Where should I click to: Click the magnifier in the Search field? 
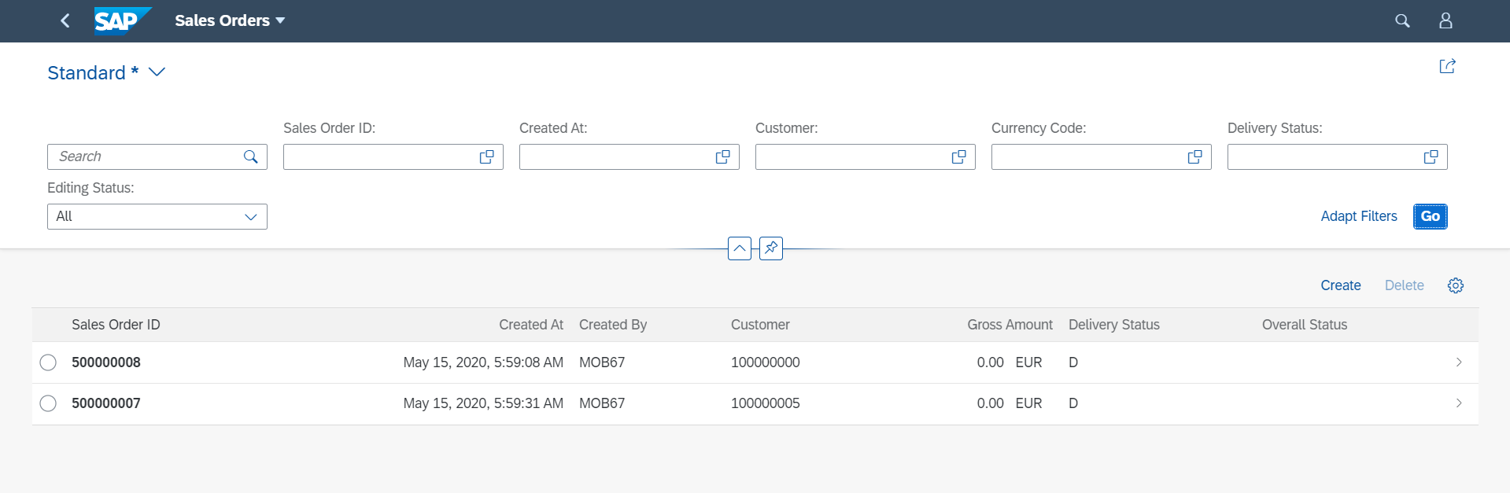(251, 156)
